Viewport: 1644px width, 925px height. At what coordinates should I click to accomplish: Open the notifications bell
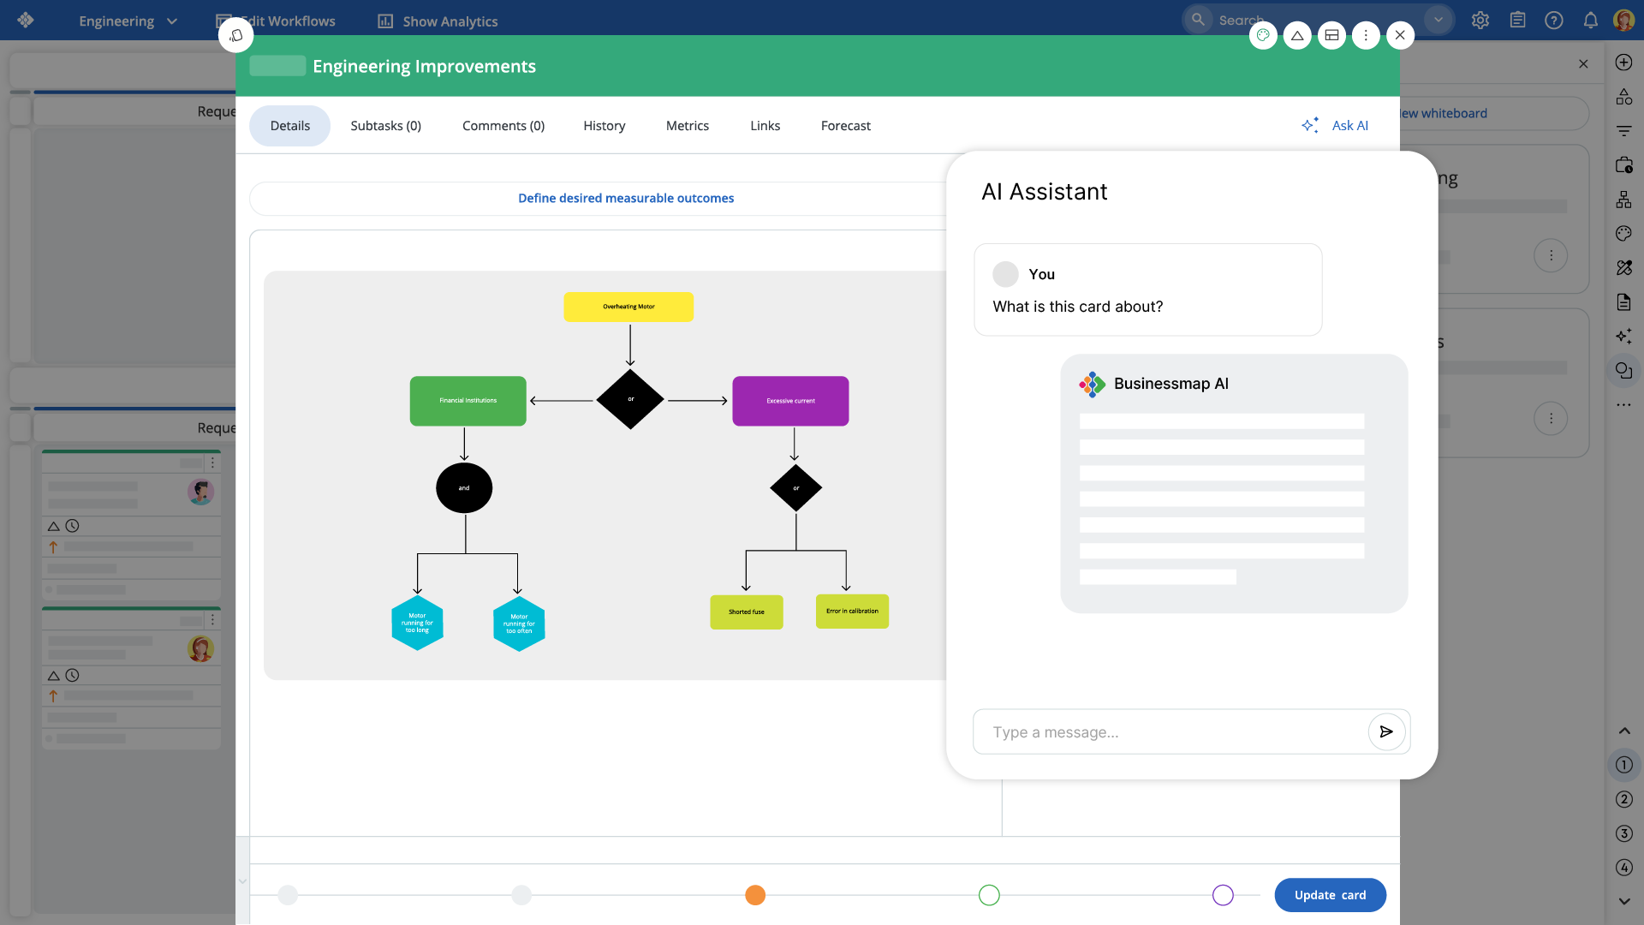click(x=1590, y=21)
